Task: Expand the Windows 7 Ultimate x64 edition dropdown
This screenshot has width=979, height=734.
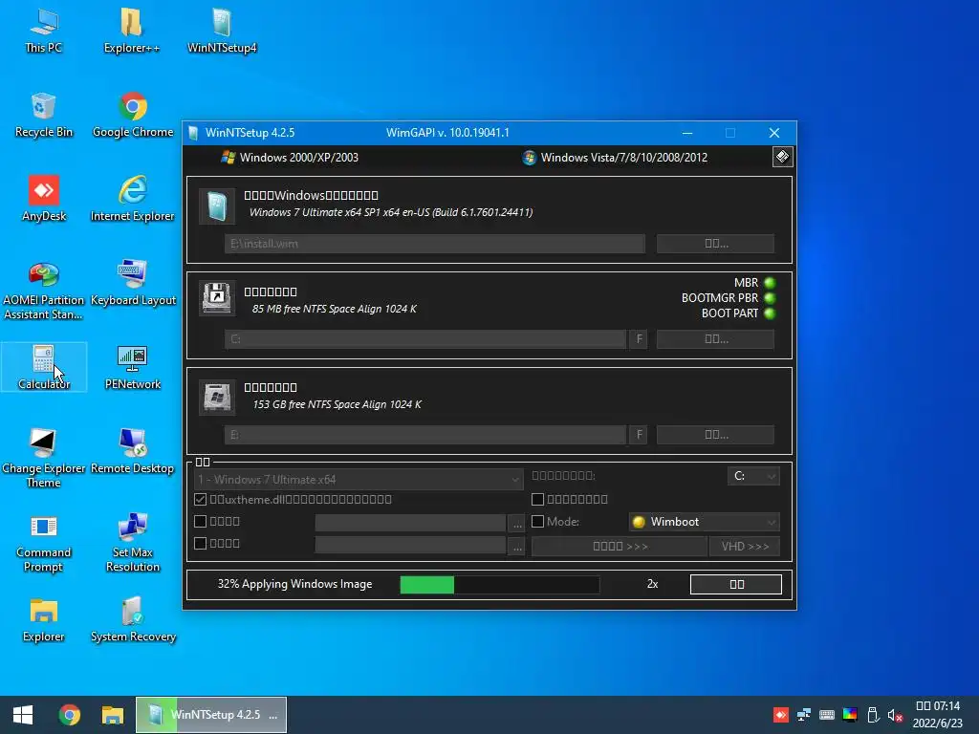Action: click(x=359, y=480)
